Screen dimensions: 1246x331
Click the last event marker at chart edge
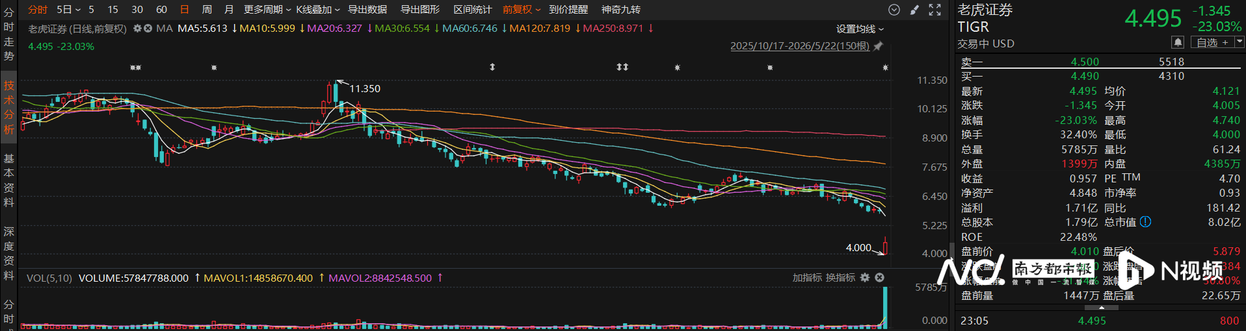885,67
